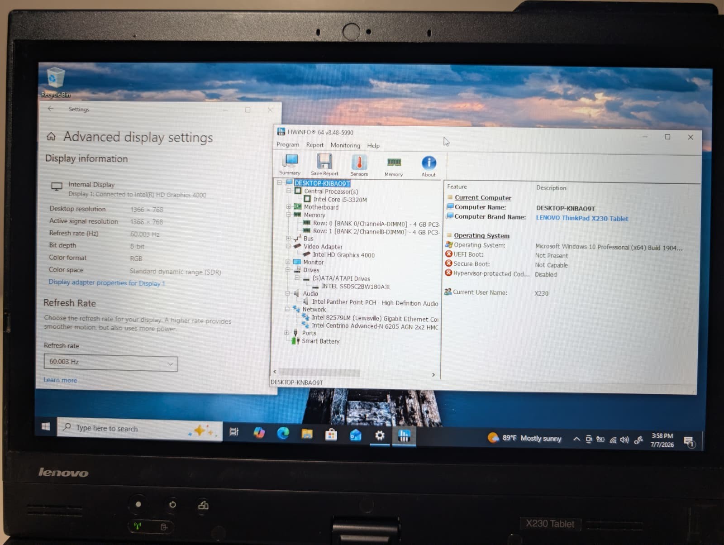Collapse the DESKTOP-KNBAO9T root node
The height and width of the screenshot is (545, 724).
click(x=280, y=183)
